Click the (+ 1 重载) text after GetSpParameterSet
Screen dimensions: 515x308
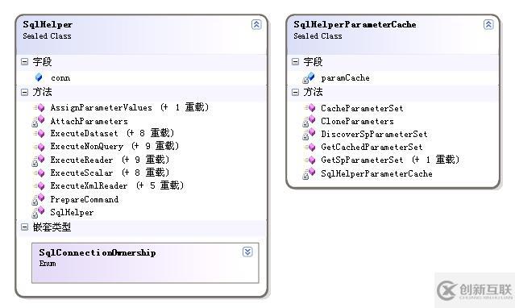click(435, 160)
